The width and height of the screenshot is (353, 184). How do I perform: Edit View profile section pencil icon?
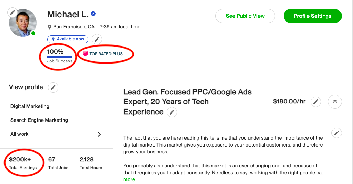pyautogui.click(x=53, y=87)
